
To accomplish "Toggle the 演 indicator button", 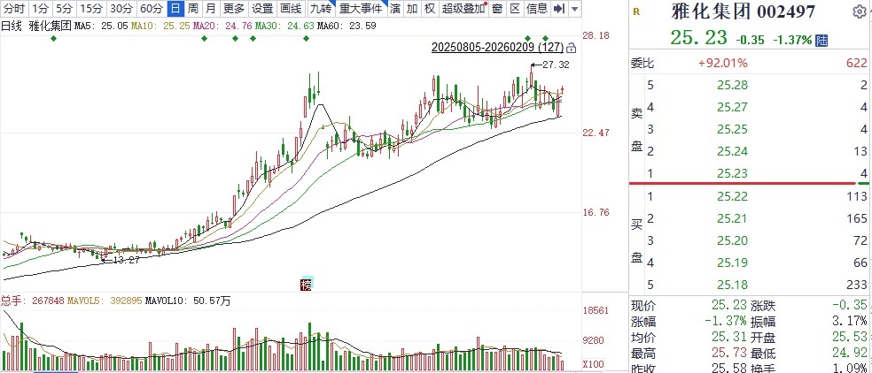I will [394, 9].
